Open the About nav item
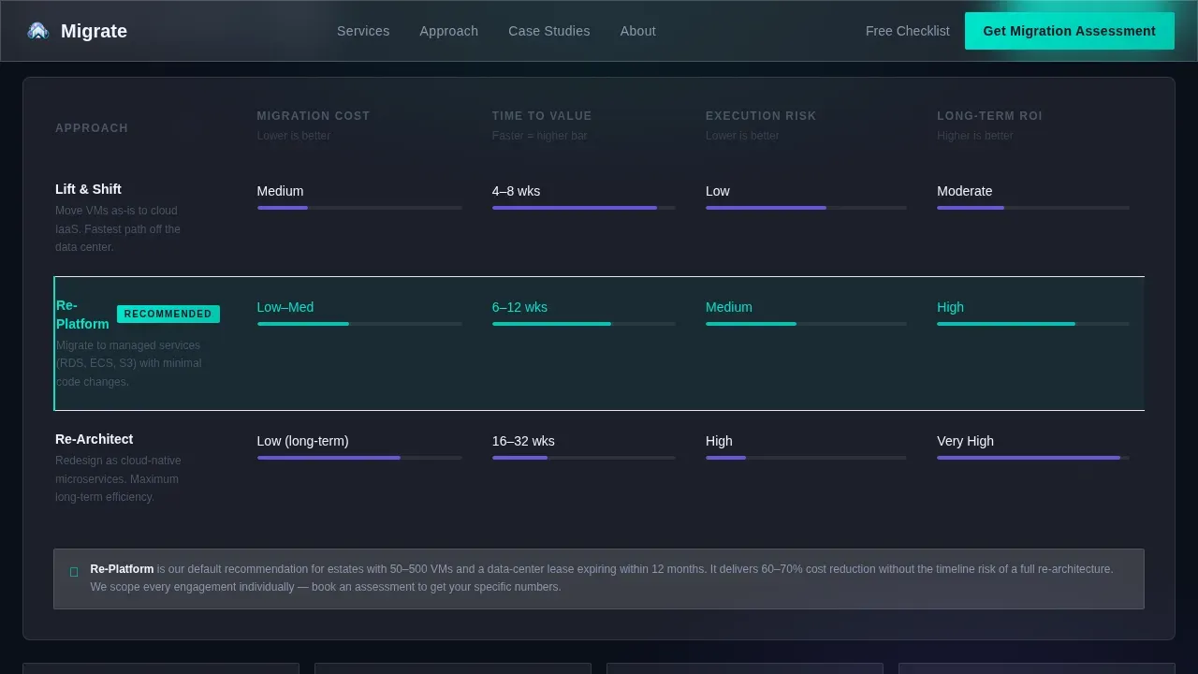1198x674 pixels. 637,31
